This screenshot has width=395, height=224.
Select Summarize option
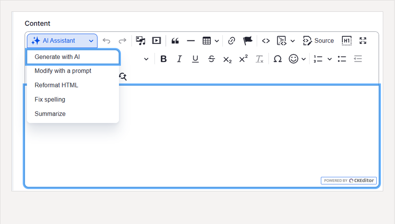(73, 114)
